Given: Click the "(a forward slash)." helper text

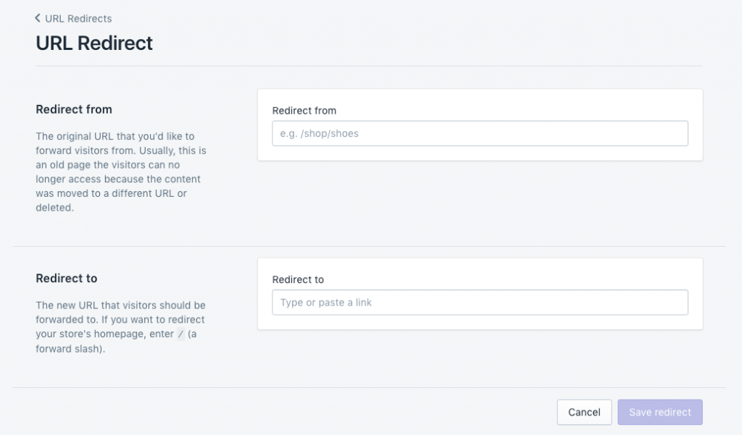Looking at the screenshot, I should [x=72, y=348].
